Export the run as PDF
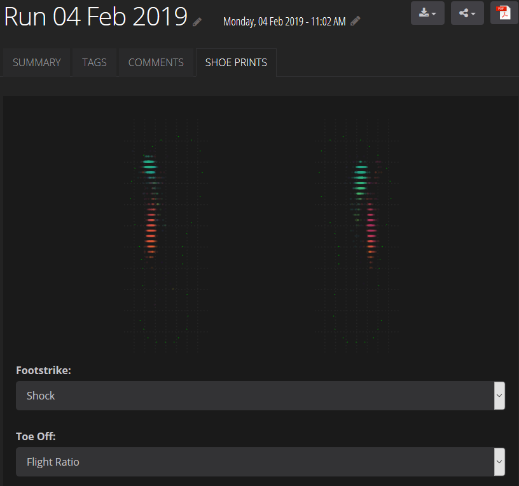Viewport: 519px width, 486px height. pos(504,13)
